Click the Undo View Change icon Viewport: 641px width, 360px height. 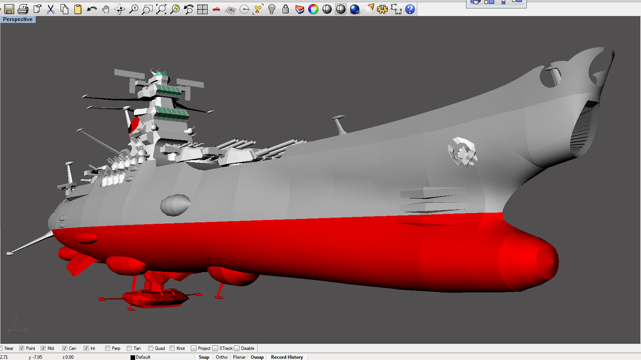click(x=189, y=9)
